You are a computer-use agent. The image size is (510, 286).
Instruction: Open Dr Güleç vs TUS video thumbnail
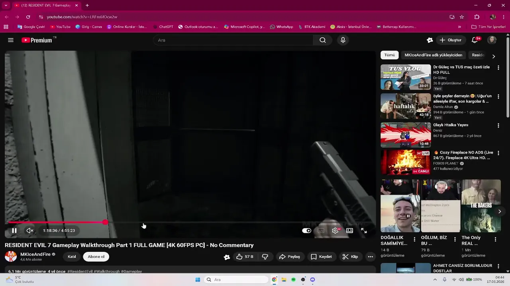pyautogui.click(x=406, y=77)
